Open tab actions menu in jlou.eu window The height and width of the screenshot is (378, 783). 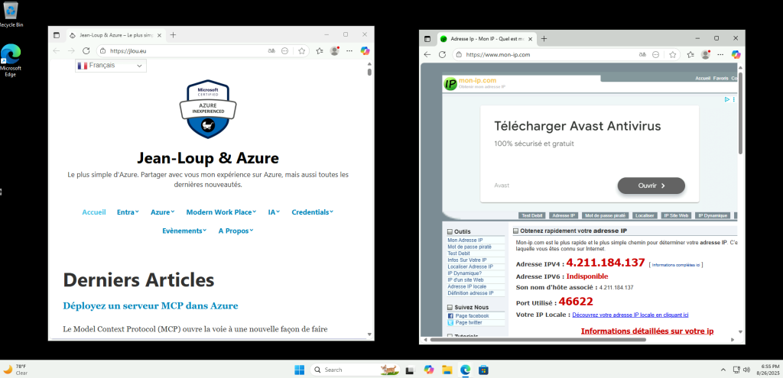coord(57,35)
